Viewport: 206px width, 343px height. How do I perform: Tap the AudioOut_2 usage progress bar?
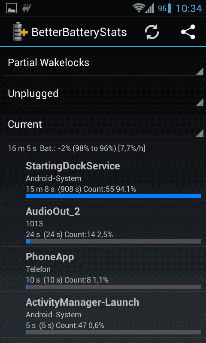click(x=113, y=241)
